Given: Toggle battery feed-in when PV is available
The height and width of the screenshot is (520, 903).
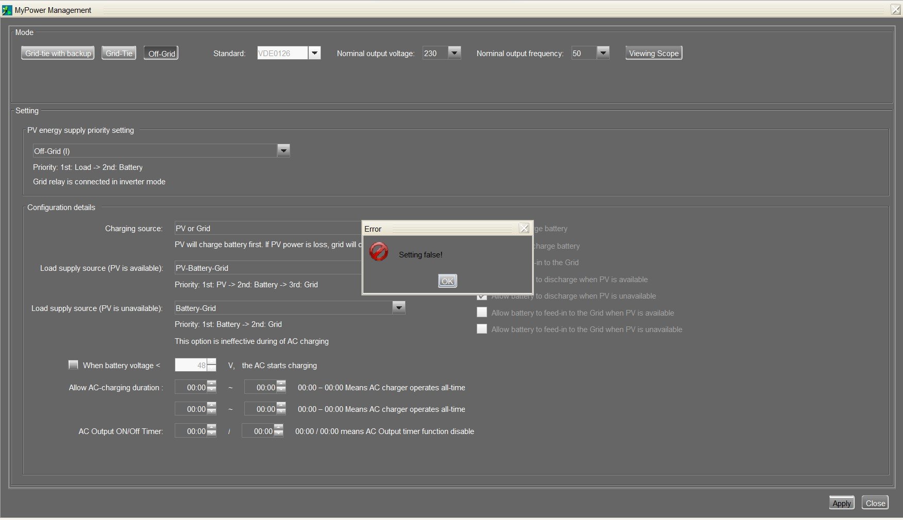Looking at the screenshot, I should pyautogui.click(x=481, y=313).
